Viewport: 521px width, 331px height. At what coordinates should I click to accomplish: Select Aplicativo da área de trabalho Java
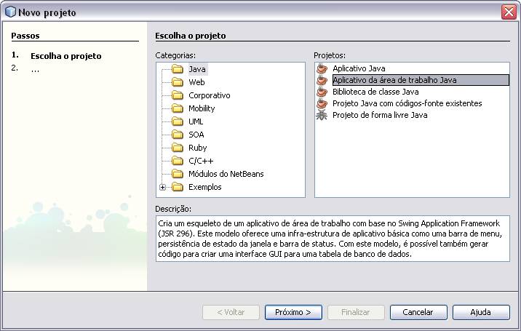[x=421, y=80]
